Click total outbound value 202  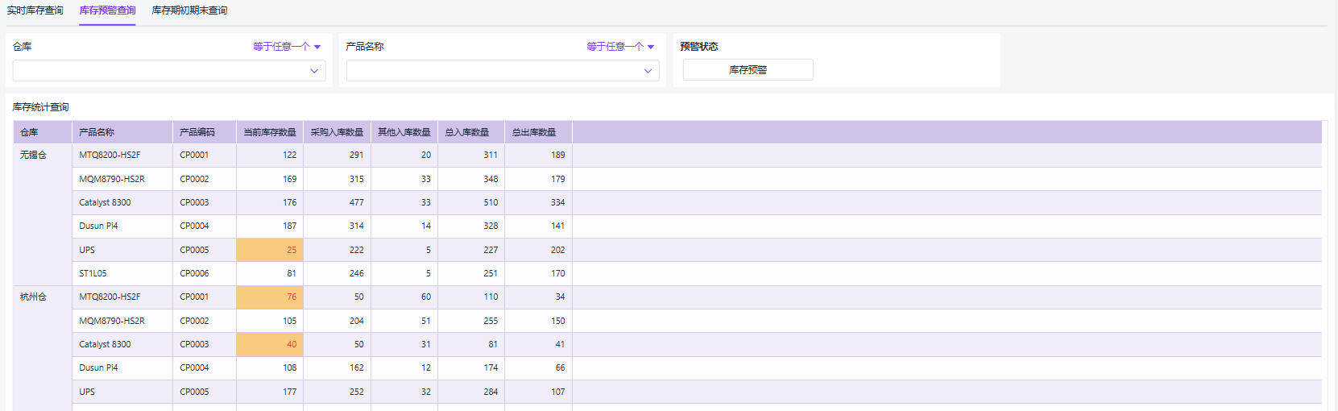click(538, 250)
